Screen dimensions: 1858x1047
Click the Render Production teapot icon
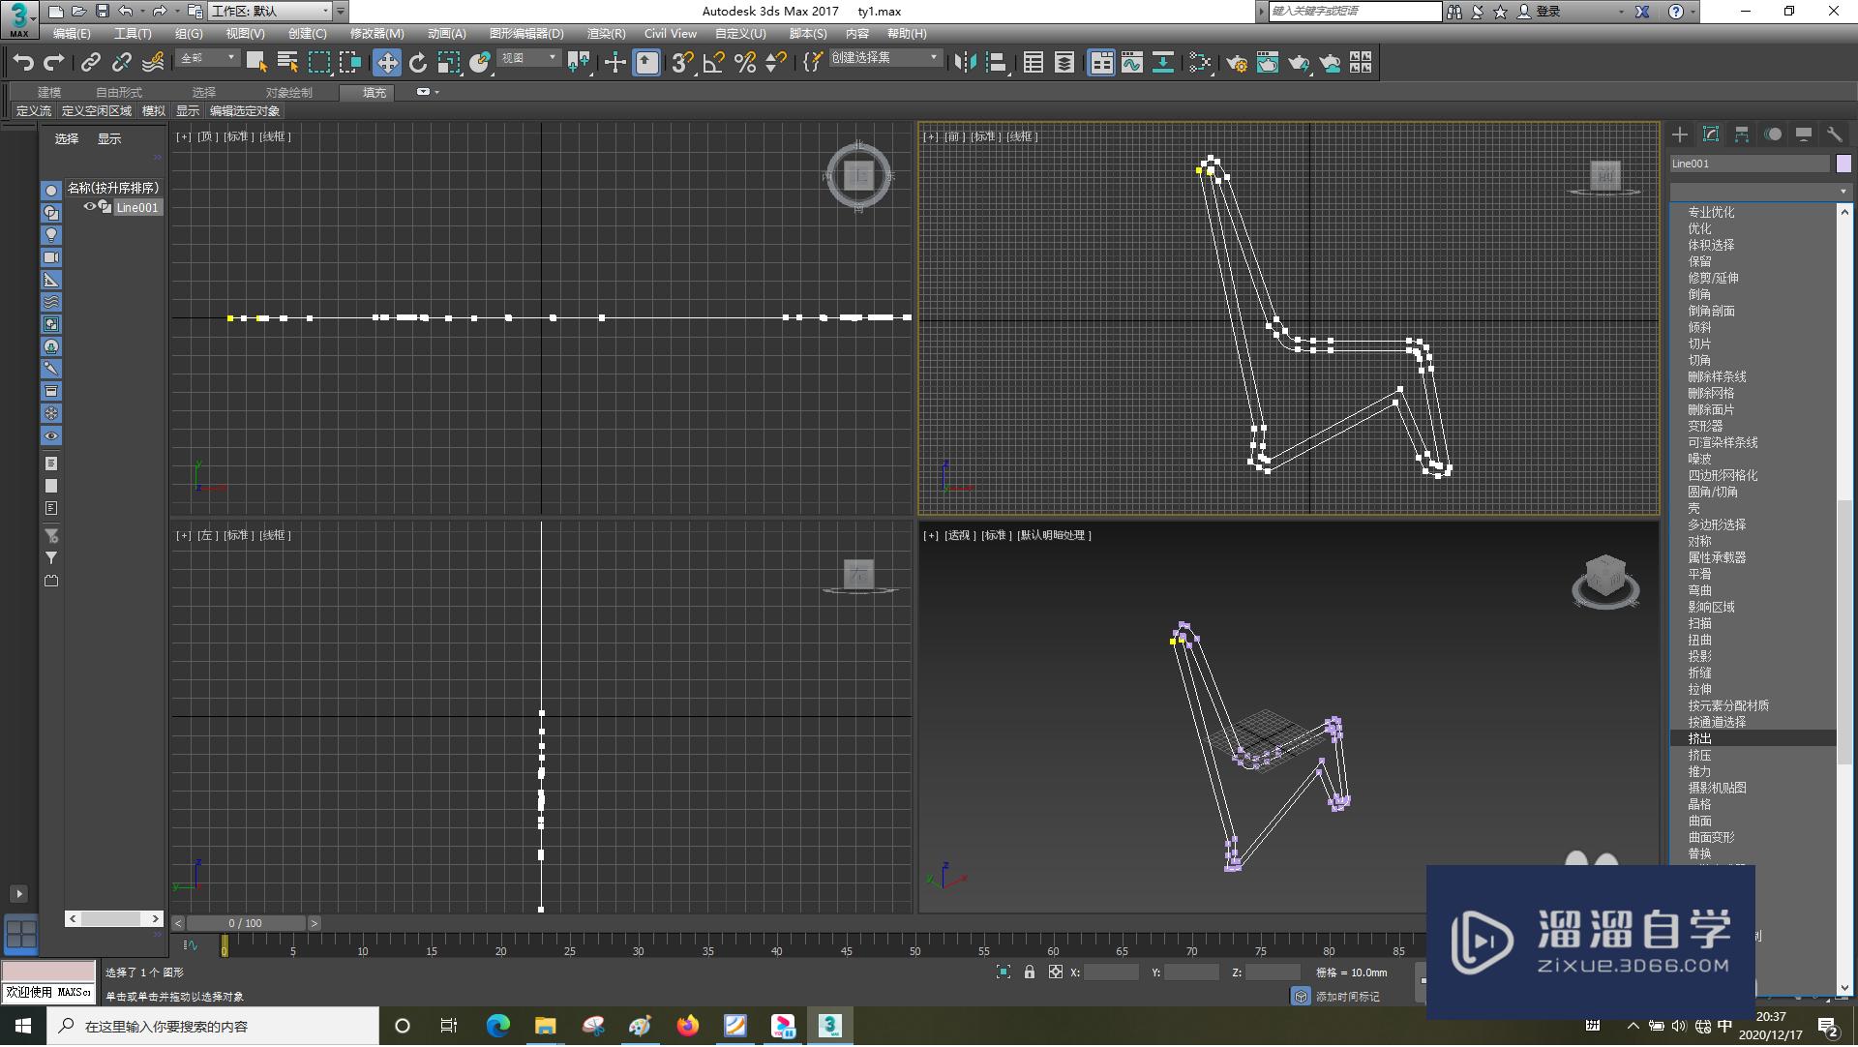pos(1299,63)
